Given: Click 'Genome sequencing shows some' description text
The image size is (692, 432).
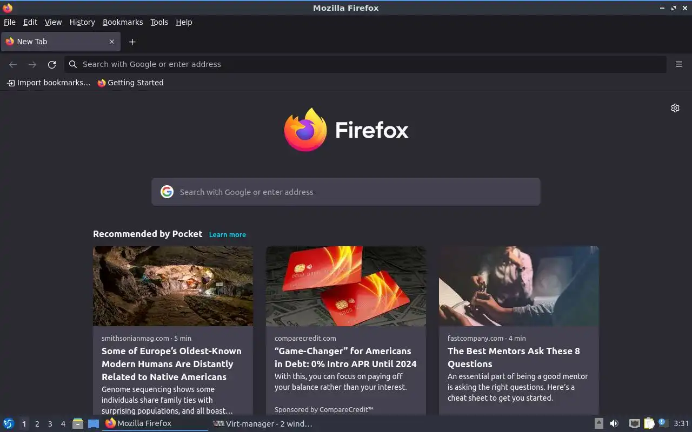Looking at the screenshot, I should (x=167, y=400).
